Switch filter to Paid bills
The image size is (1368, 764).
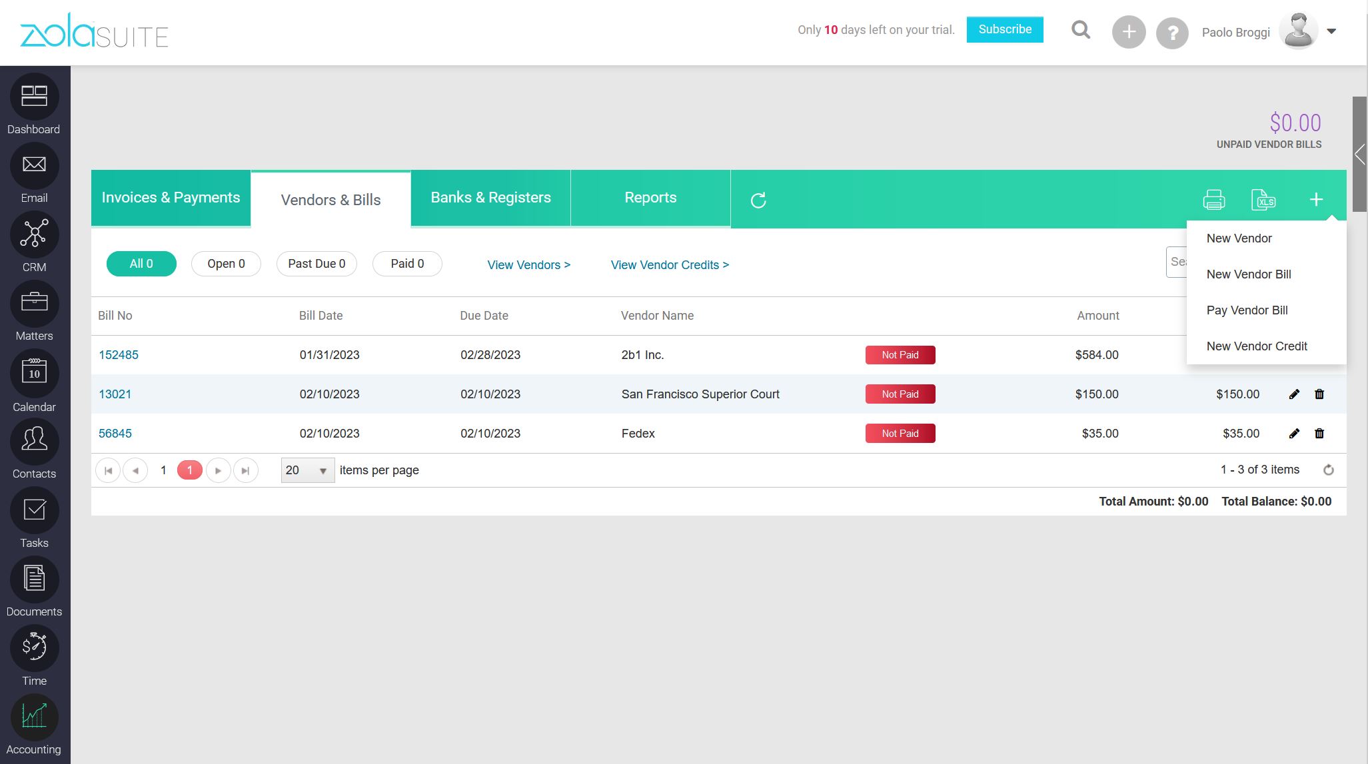(407, 263)
